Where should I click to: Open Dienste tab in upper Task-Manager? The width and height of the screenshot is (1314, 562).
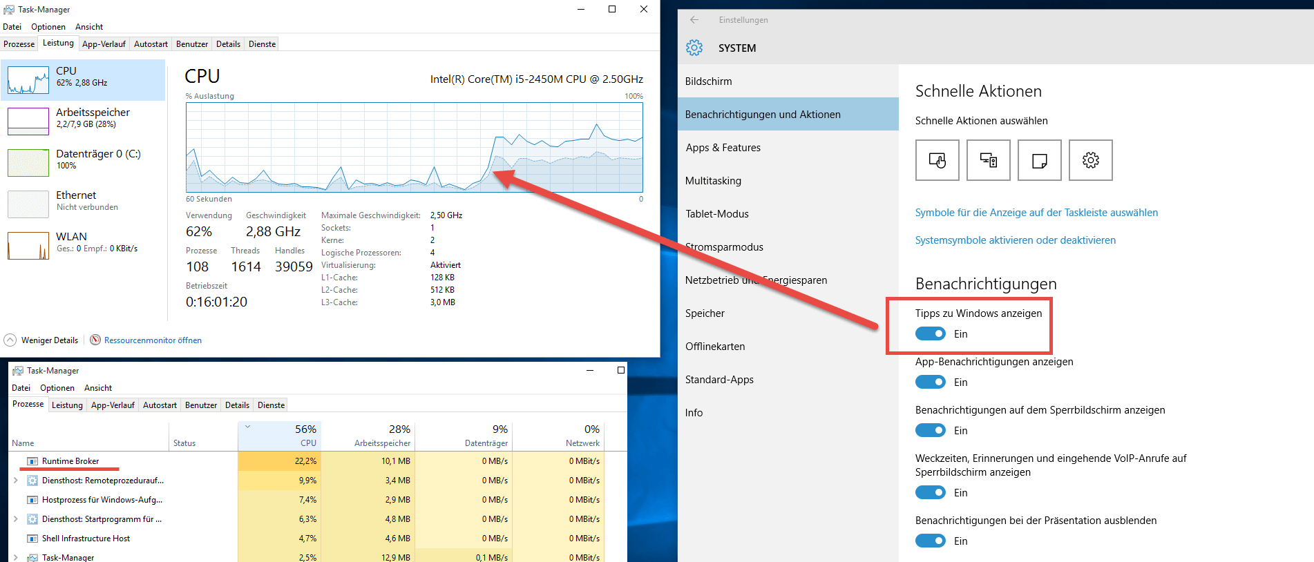click(263, 44)
